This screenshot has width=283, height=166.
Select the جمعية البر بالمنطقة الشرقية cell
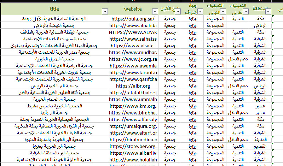[x=54, y=153]
